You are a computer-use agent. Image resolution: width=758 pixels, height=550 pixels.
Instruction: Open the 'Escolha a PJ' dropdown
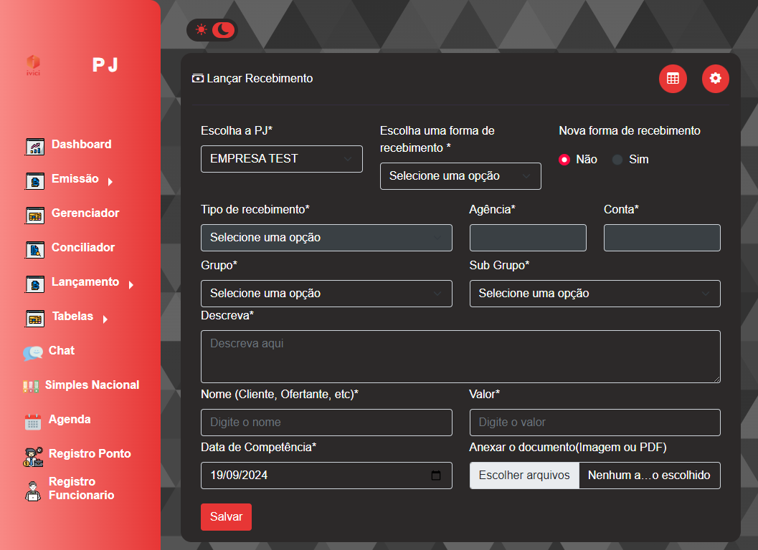pos(281,159)
